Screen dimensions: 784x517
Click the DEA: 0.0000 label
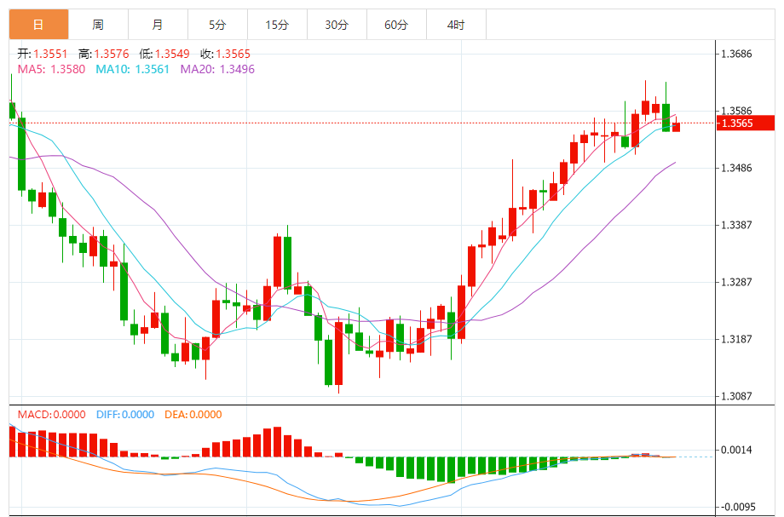pyautogui.click(x=193, y=415)
